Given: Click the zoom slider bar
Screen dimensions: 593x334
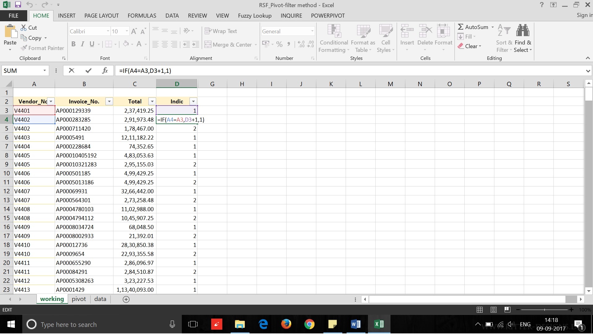Looking at the screenshot, I should pos(544,310).
